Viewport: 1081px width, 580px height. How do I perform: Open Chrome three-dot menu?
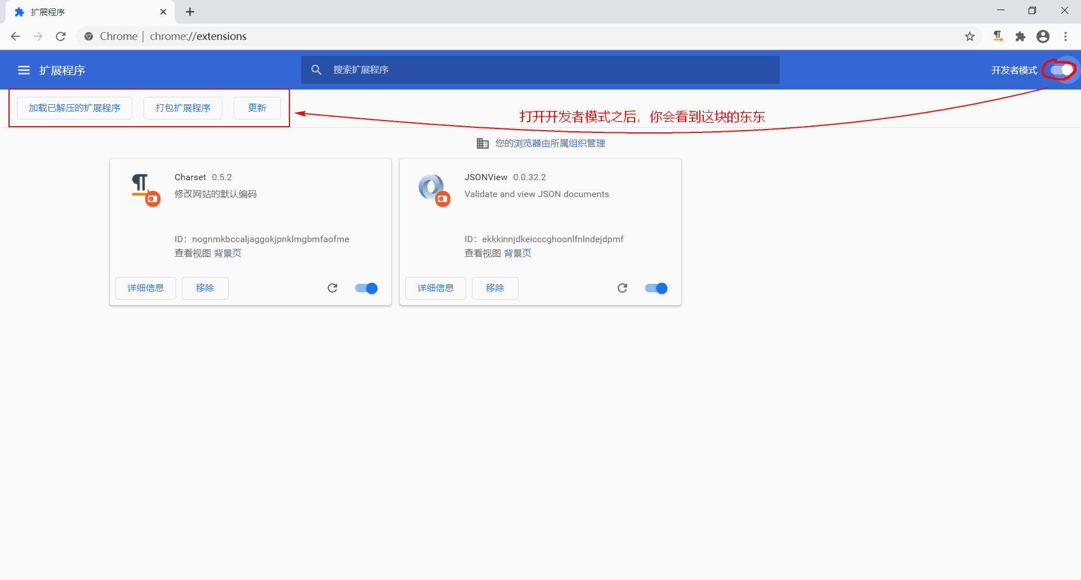click(1065, 37)
